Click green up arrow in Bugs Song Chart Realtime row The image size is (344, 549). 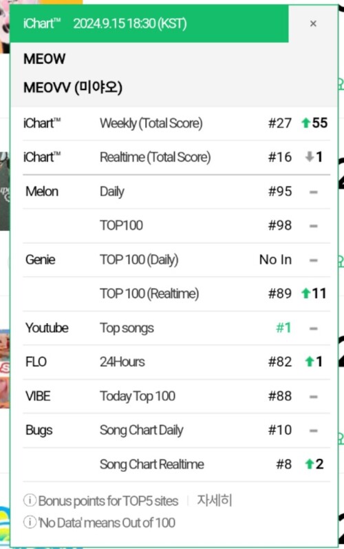tap(310, 464)
